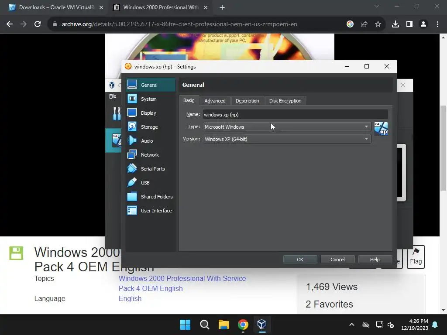
Task: Open Windows Start menu
Action: tap(185, 325)
